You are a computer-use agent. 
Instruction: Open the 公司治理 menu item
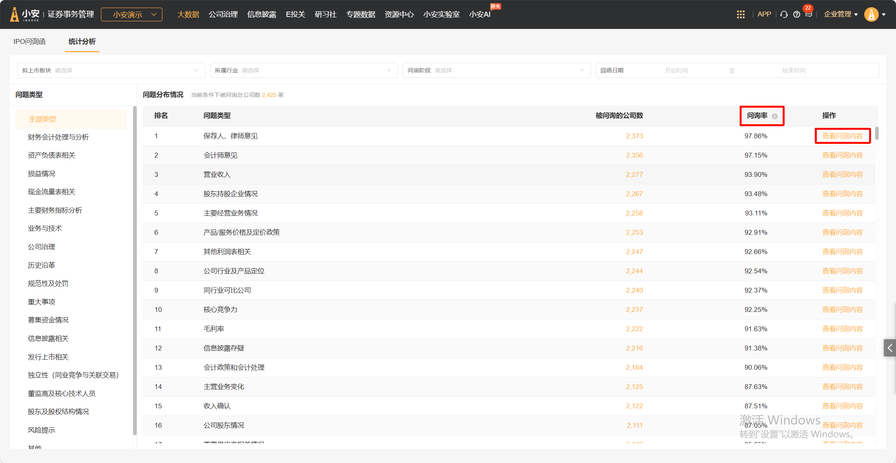pos(223,14)
